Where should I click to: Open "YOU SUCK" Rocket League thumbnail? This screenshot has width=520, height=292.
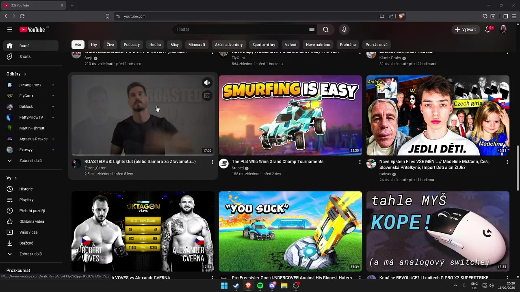[290, 231]
